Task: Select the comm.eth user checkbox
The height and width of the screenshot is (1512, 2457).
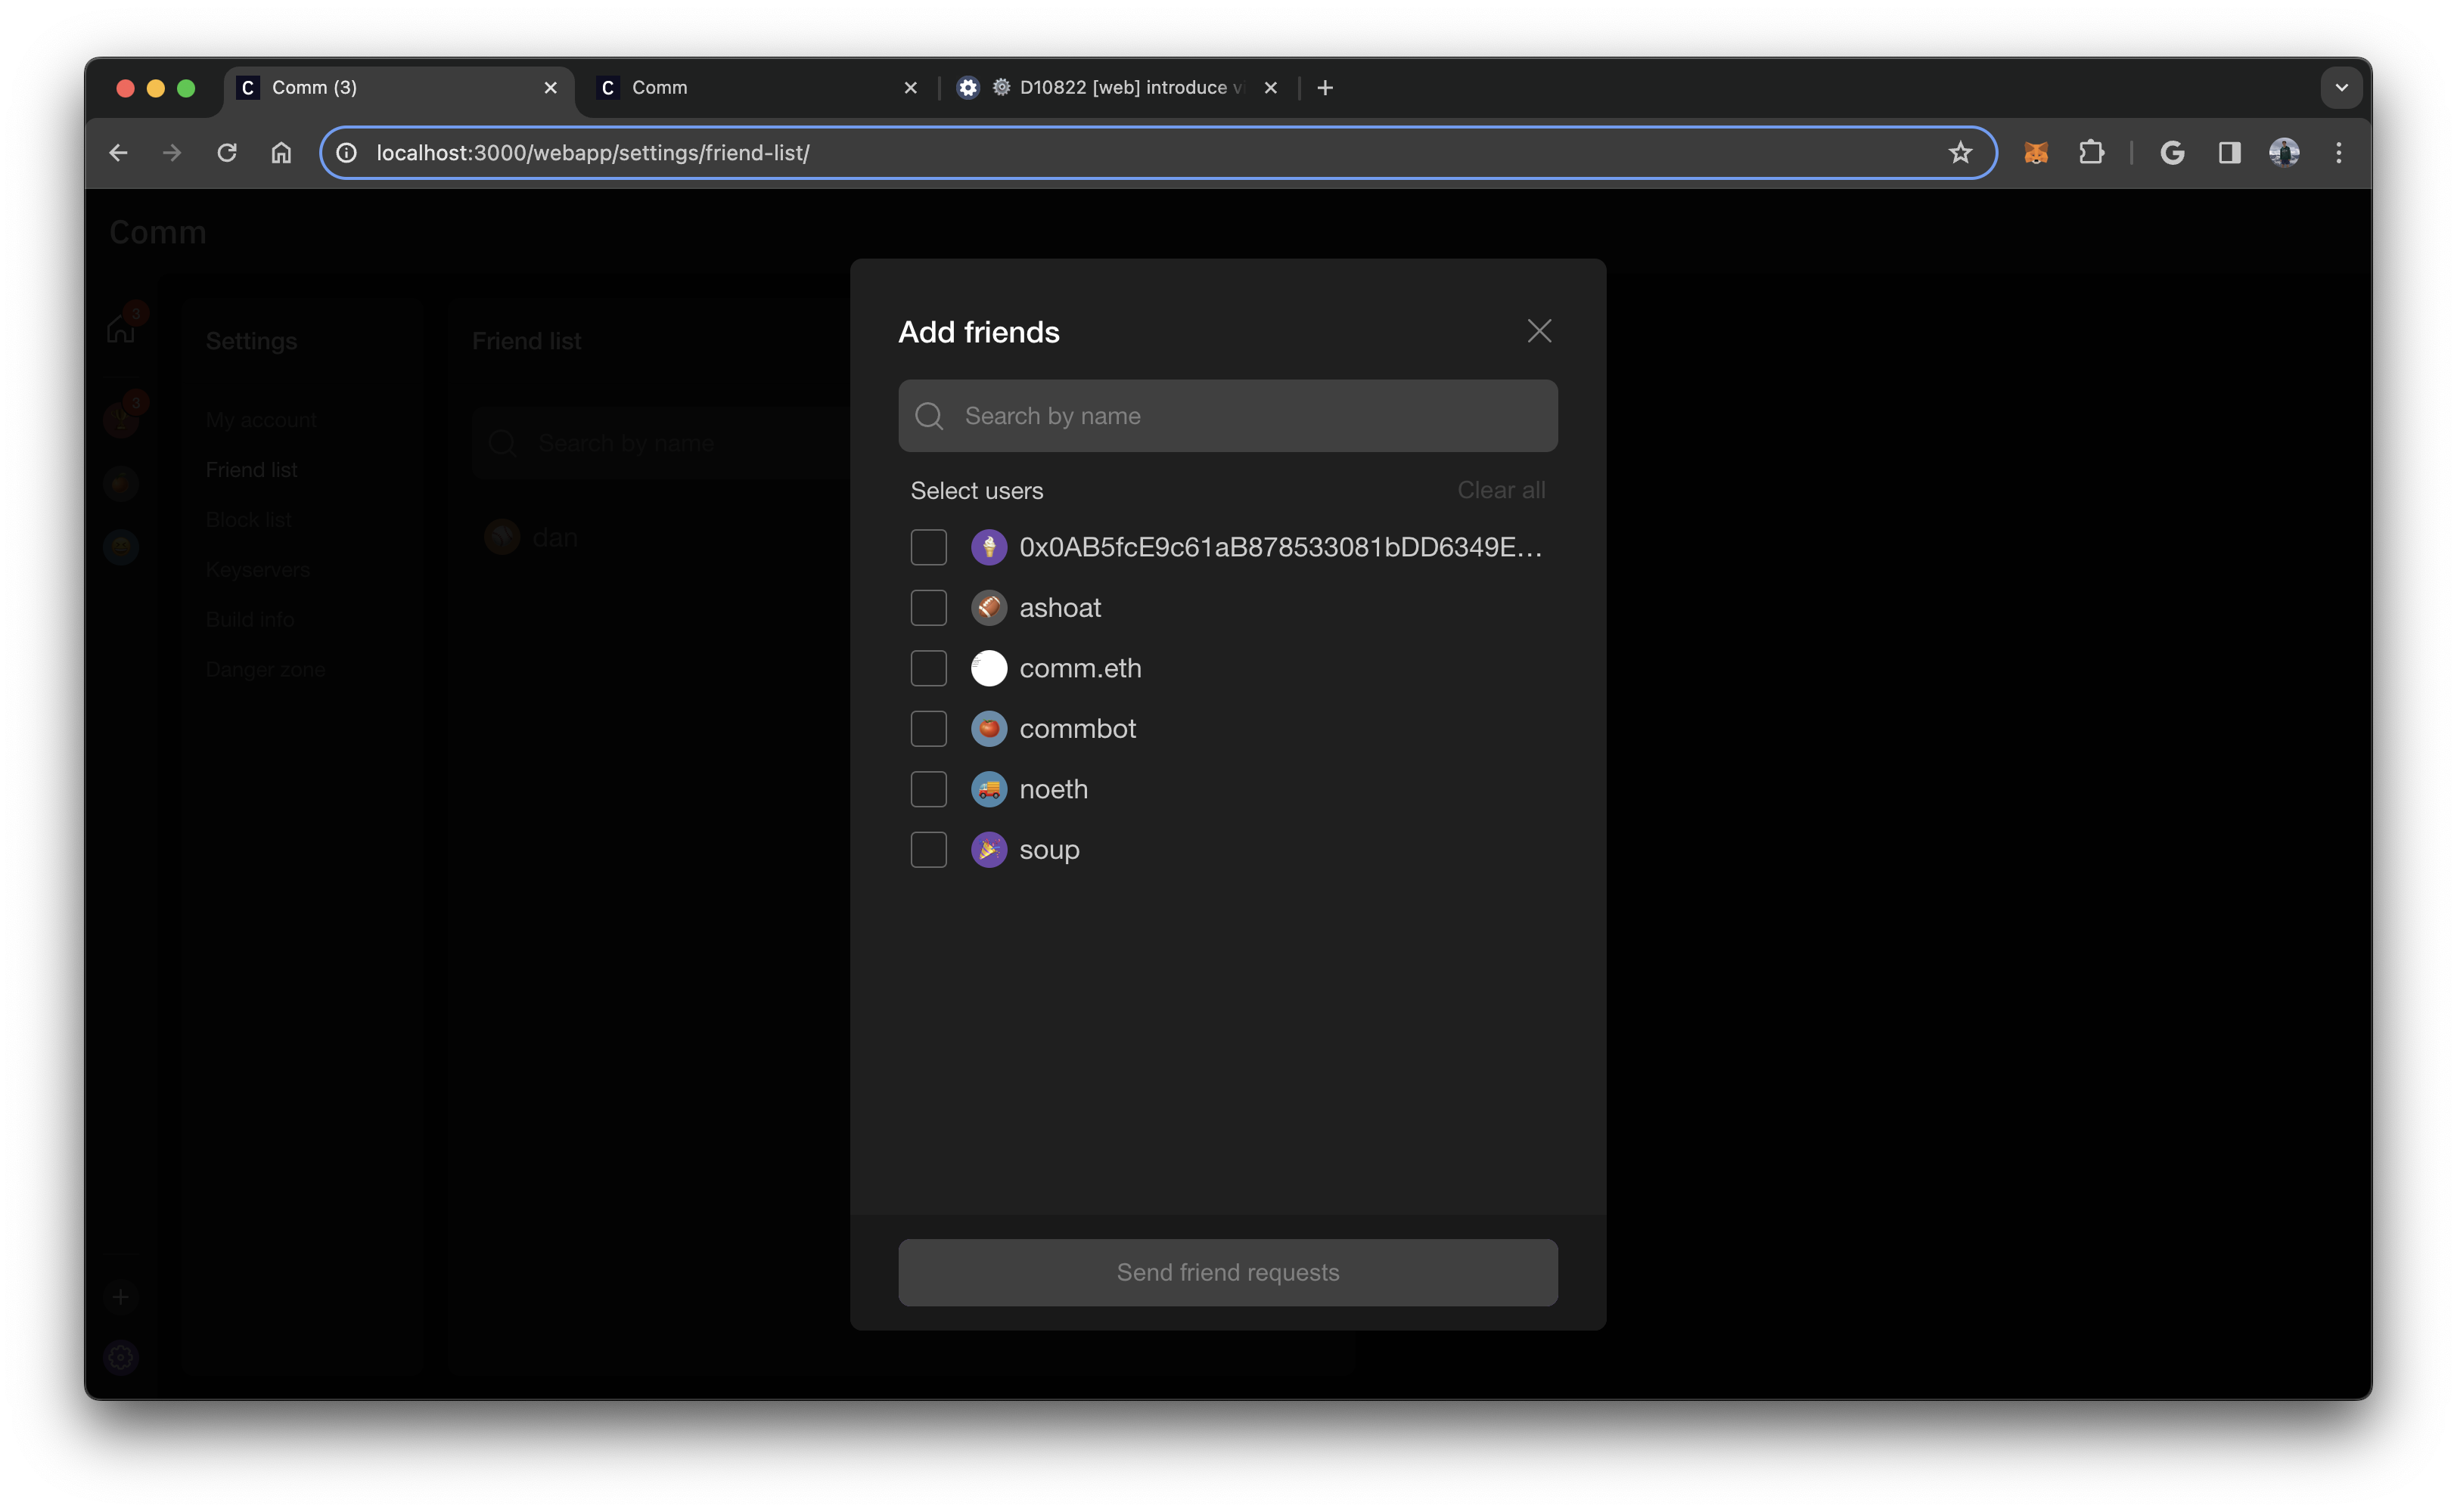Action: pos(928,668)
